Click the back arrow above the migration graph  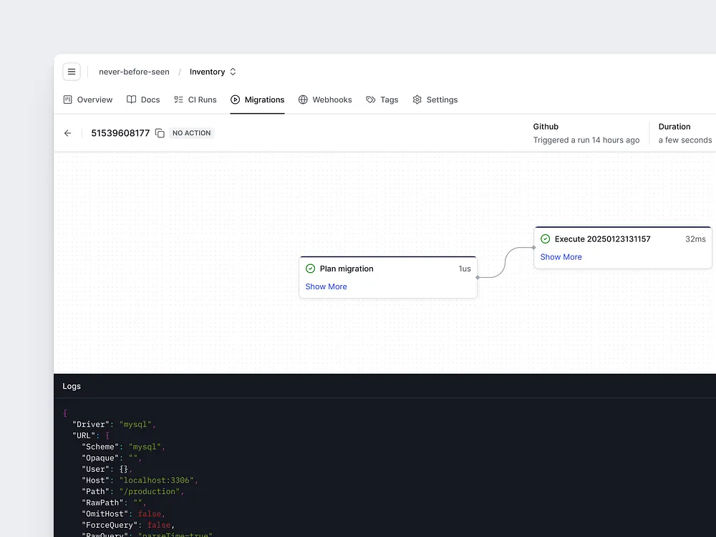point(67,133)
